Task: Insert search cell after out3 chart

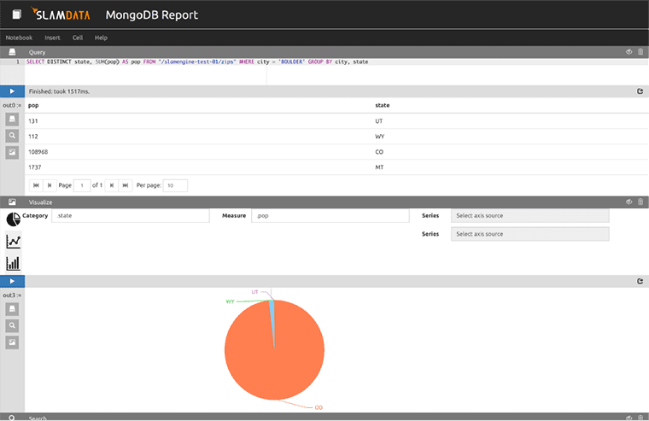Action: tap(12, 326)
